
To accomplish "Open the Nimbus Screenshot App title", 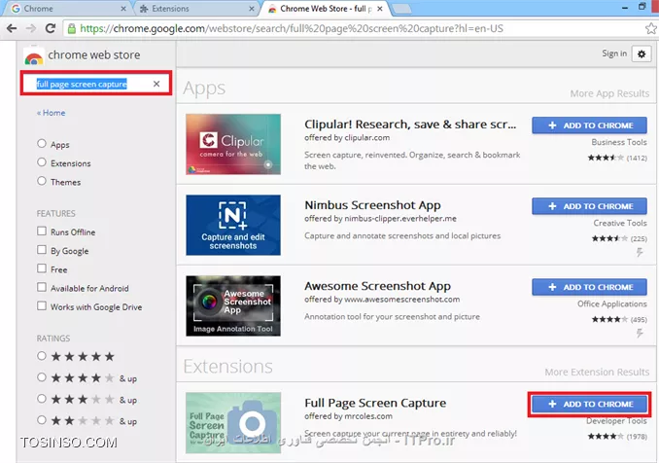I will (x=372, y=205).
